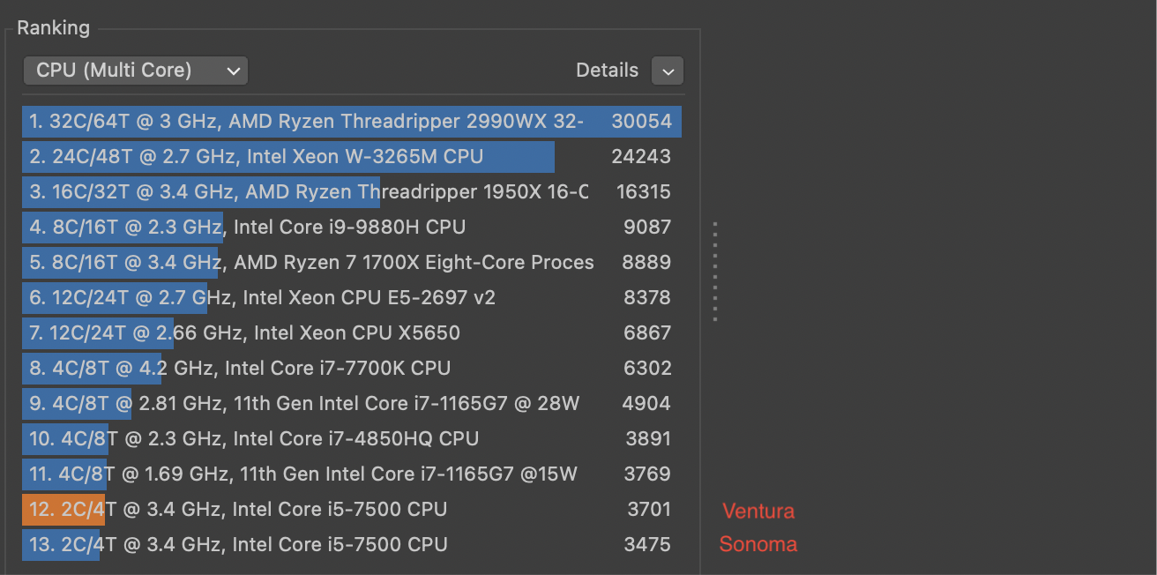Screen dimensions: 1157x575
Task: Select the Xeon CPU E5-2697 v2 row
Action: pos(352,298)
